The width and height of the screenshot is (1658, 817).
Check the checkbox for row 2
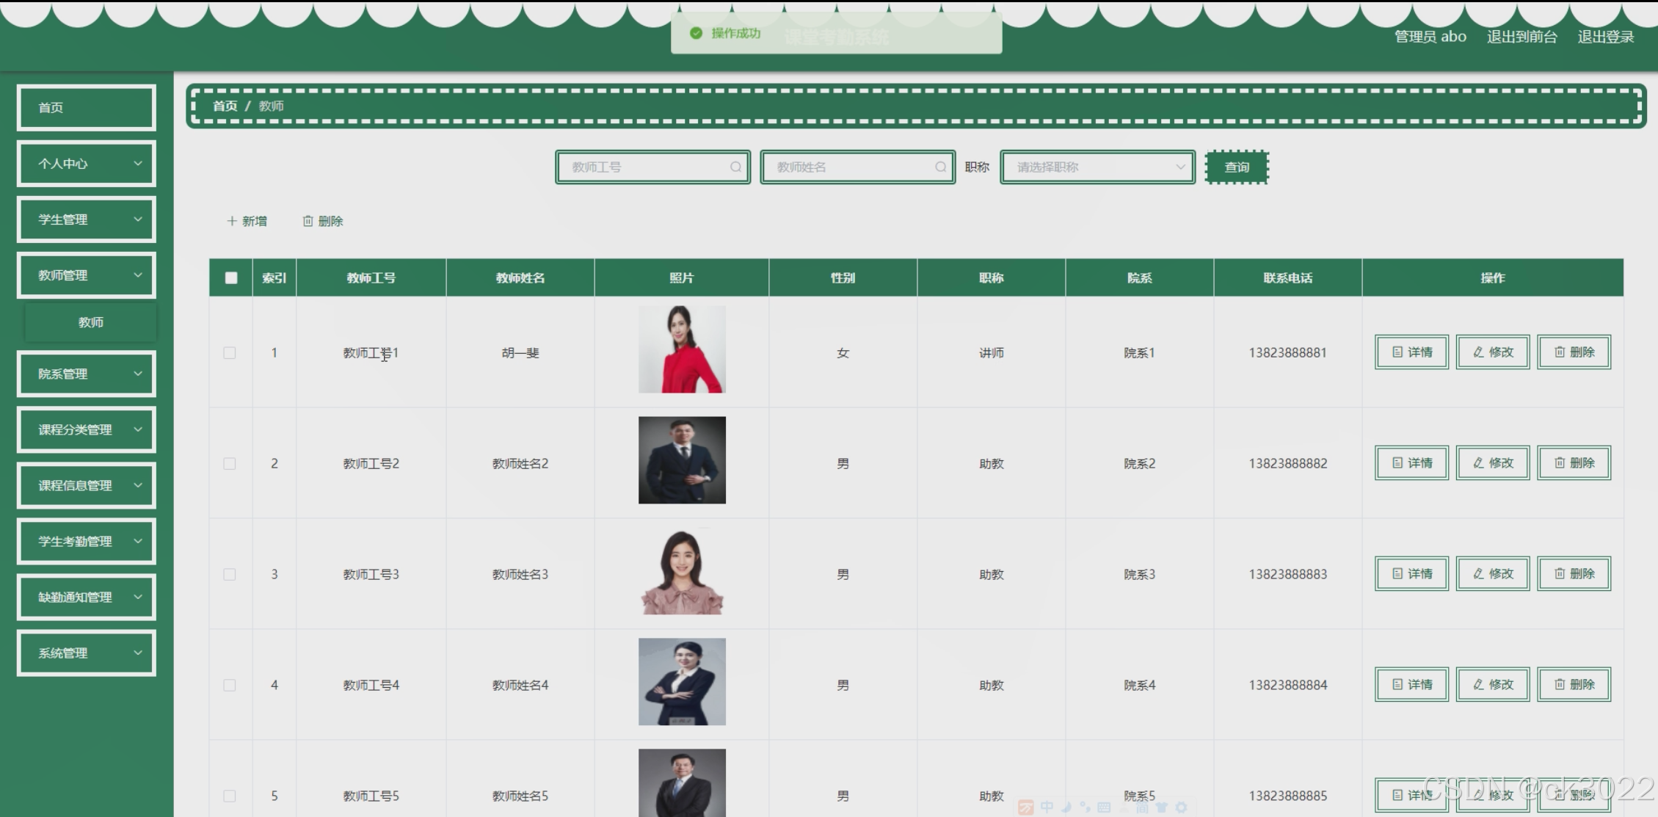click(x=230, y=464)
